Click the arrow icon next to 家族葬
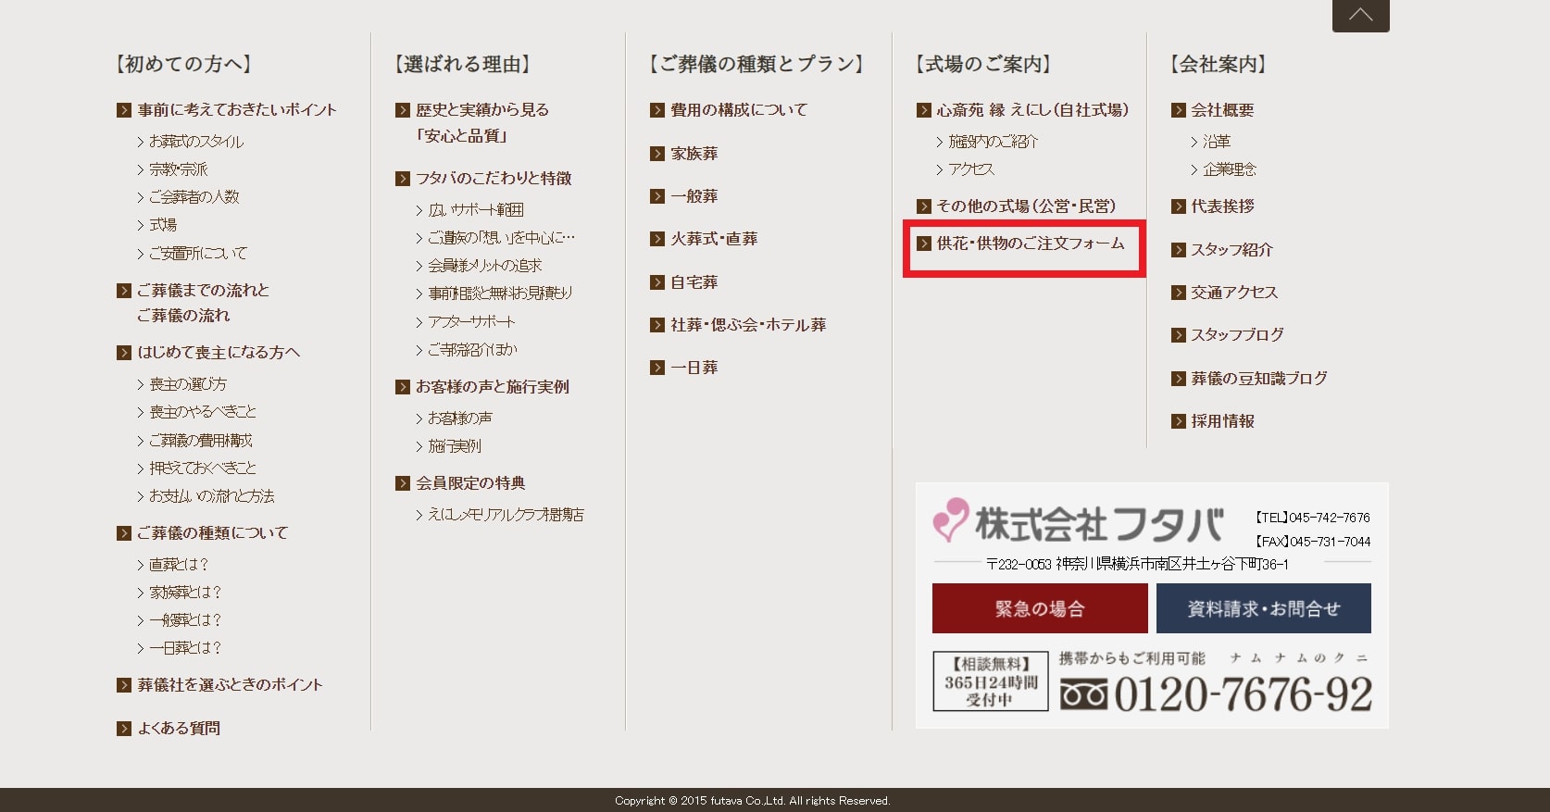The height and width of the screenshot is (812, 1550). 657,154
